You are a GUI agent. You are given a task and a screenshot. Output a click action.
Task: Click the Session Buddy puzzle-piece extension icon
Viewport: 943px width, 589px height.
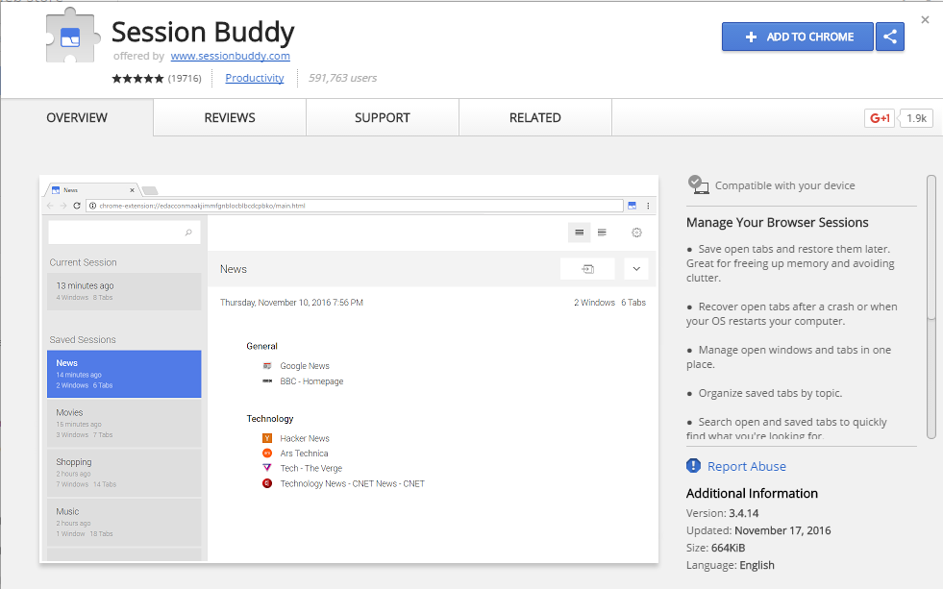tap(73, 36)
